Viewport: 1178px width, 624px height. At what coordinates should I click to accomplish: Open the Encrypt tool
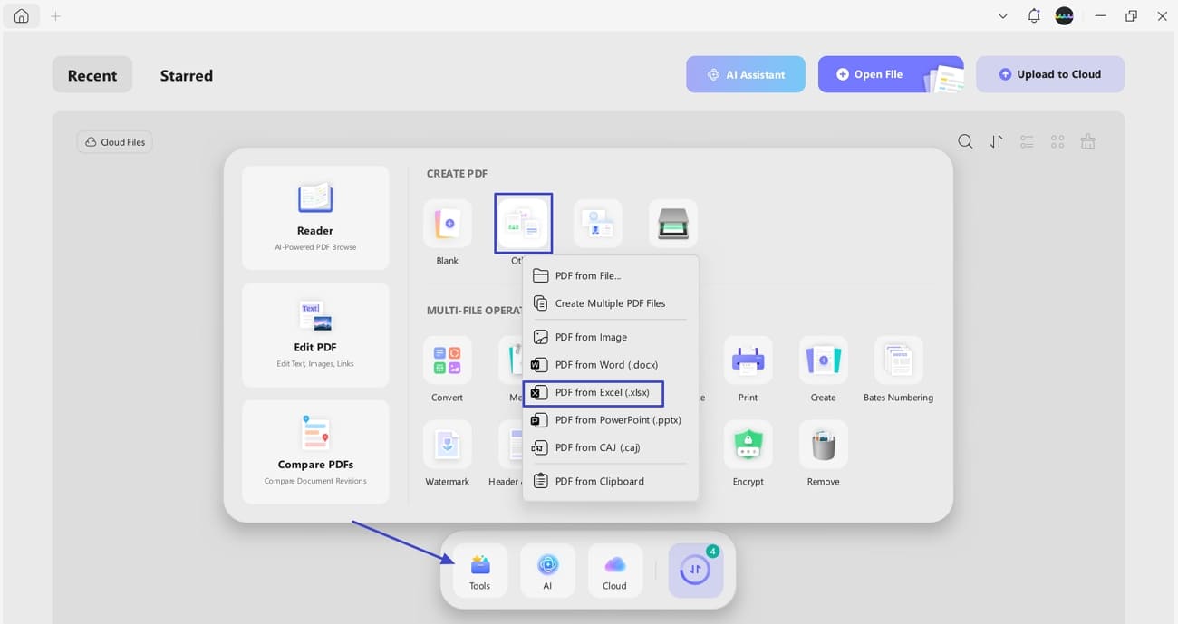748,445
